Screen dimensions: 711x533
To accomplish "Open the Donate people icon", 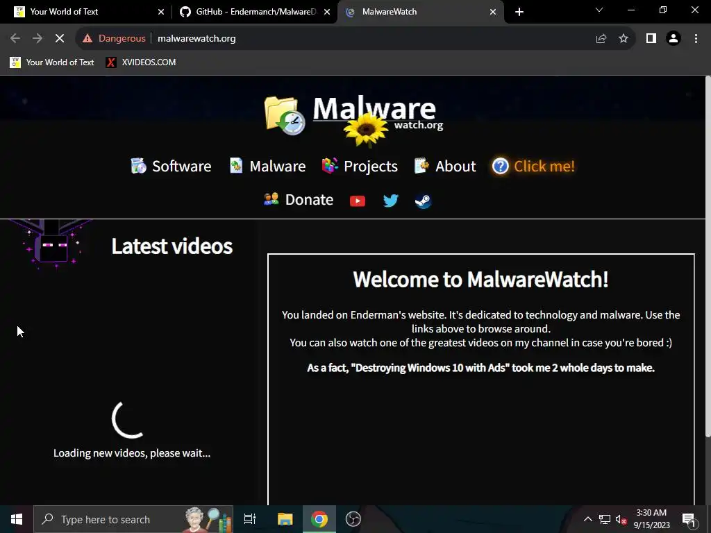I will [x=271, y=199].
